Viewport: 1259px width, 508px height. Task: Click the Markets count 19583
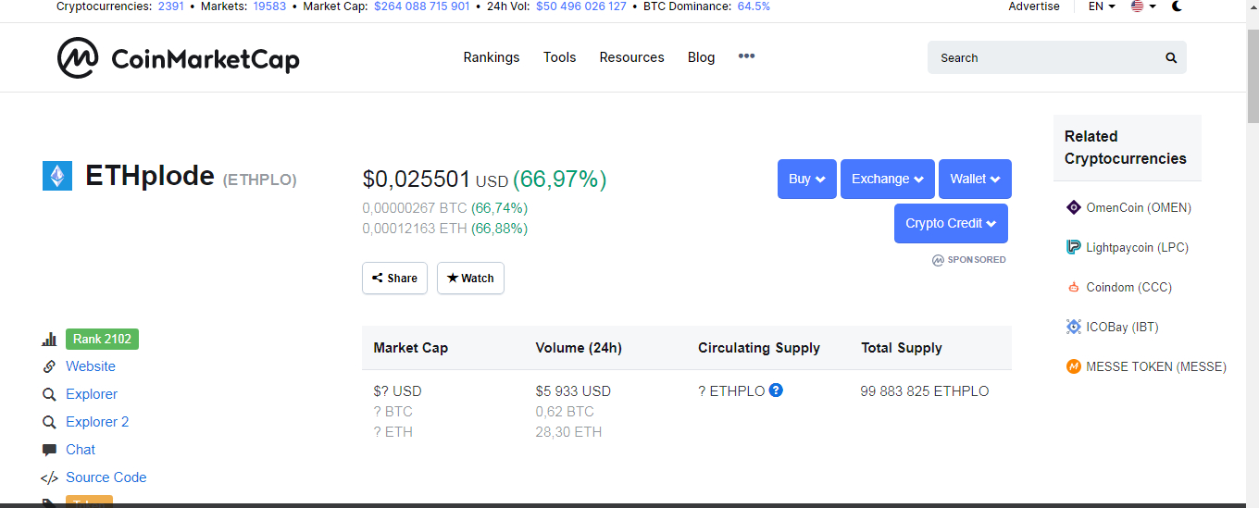269,6
